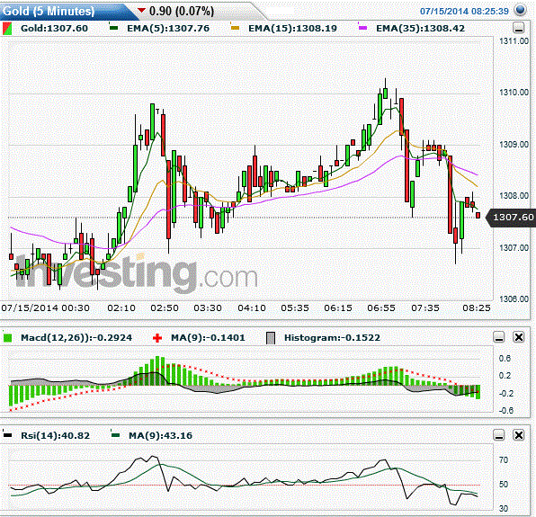536x517 pixels.
Task: Click the 06:55 time axis label
Action: [381, 308]
